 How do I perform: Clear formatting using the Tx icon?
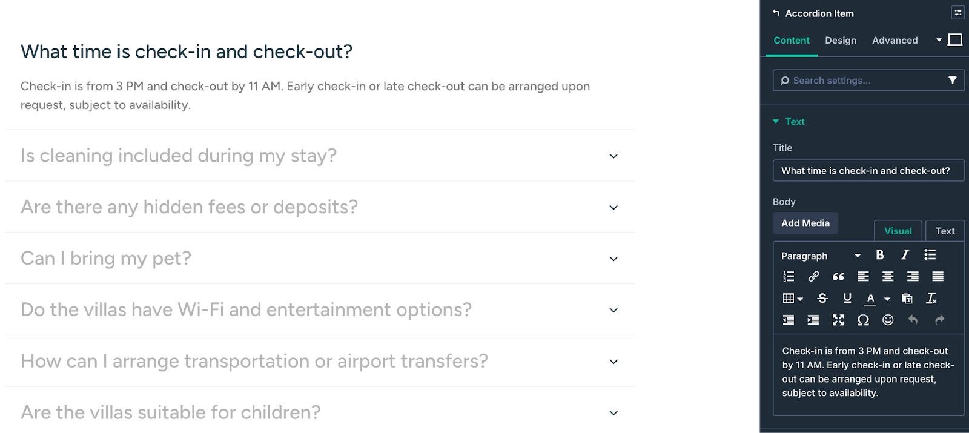(x=933, y=299)
